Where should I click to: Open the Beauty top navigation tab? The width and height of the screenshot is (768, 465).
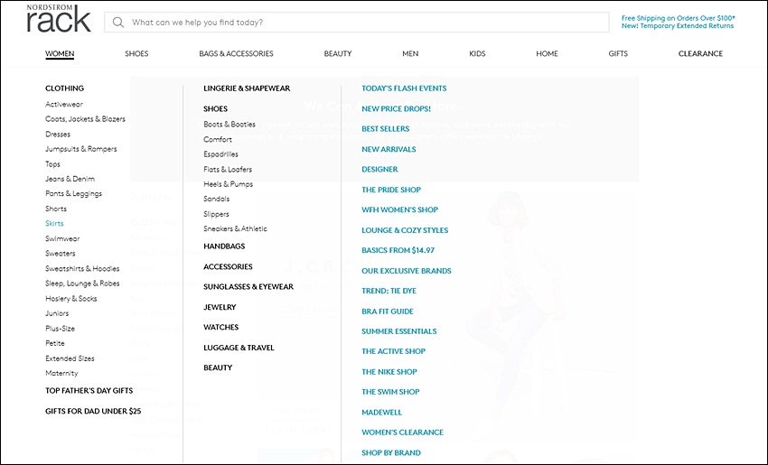pyautogui.click(x=338, y=54)
